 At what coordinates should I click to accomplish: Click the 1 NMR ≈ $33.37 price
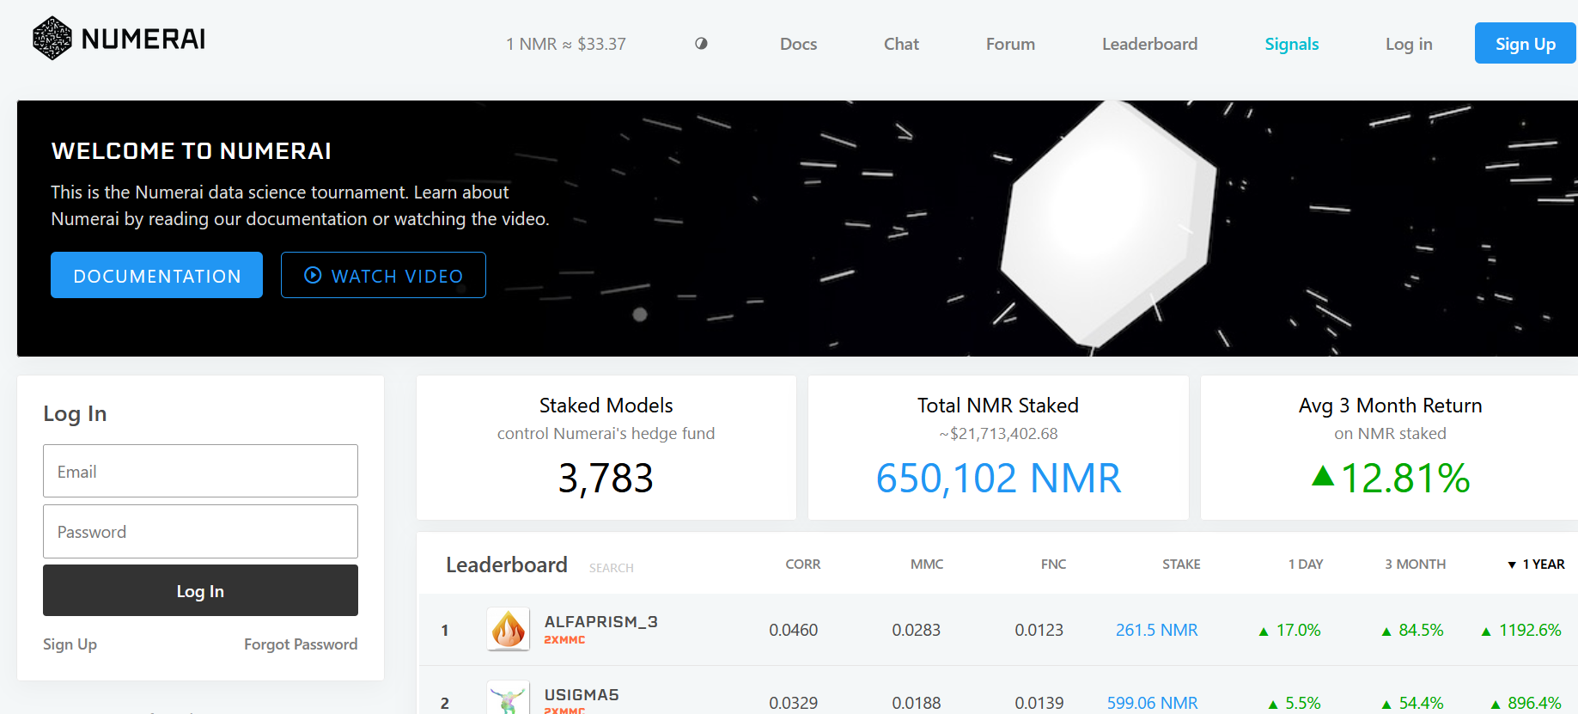coord(565,44)
